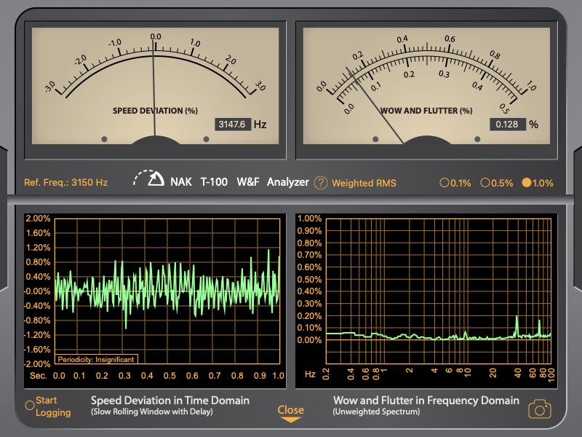Click the Wow and Flutter (%) meter title

pos(426,111)
